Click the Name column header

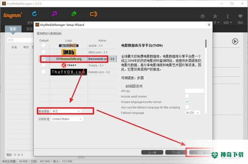102,40
